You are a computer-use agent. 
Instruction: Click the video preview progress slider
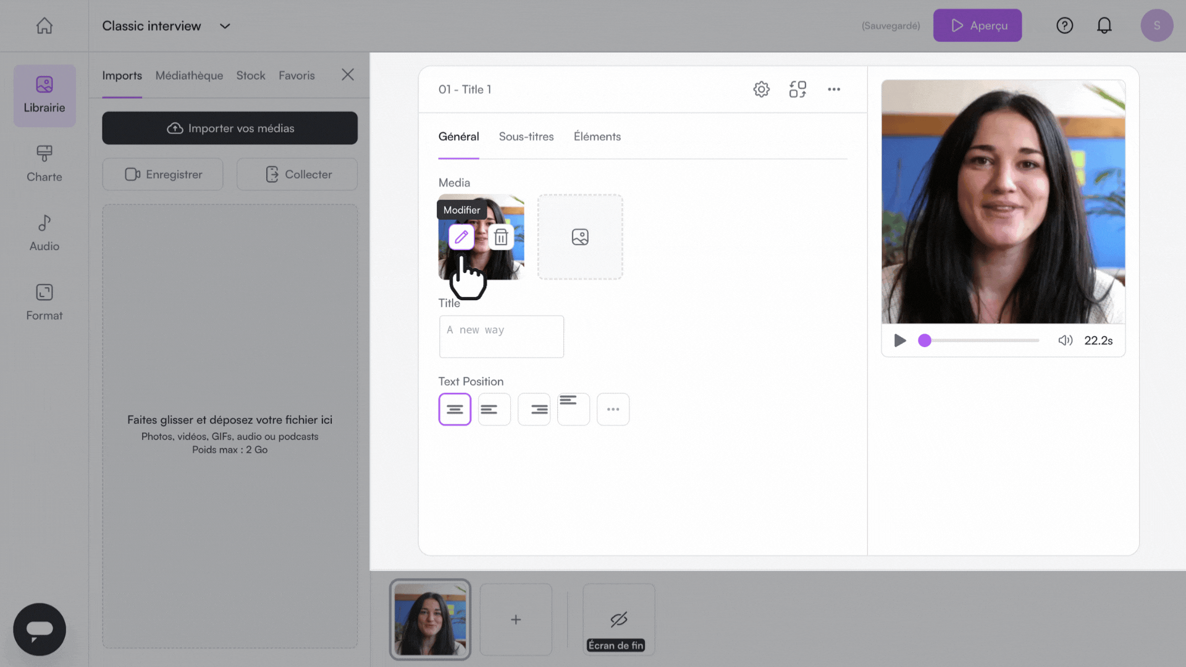click(x=982, y=340)
